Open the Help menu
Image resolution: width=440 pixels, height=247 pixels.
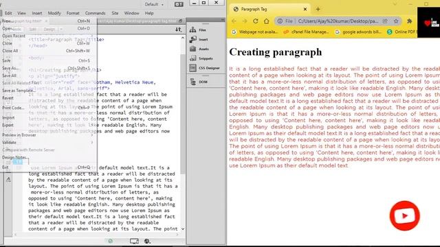tap(149, 13)
